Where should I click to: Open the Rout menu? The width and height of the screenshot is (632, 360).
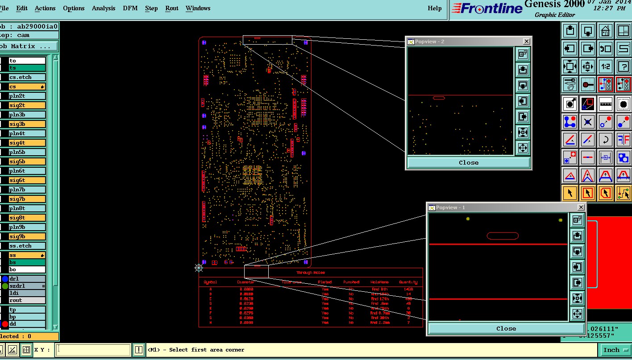click(172, 8)
